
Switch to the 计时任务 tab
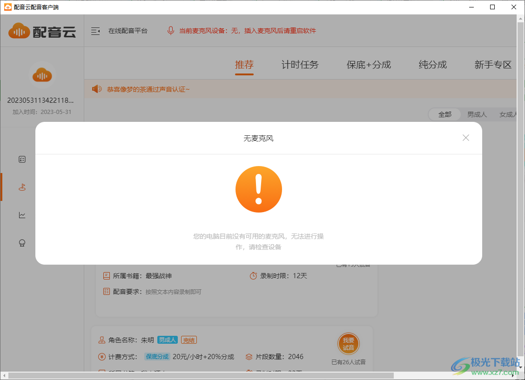point(300,65)
